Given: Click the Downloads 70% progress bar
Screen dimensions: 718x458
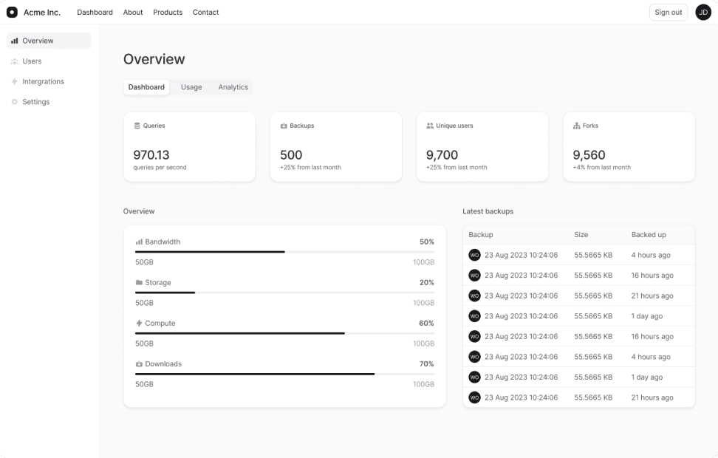Looking at the screenshot, I should pyautogui.click(x=285, y=375).
